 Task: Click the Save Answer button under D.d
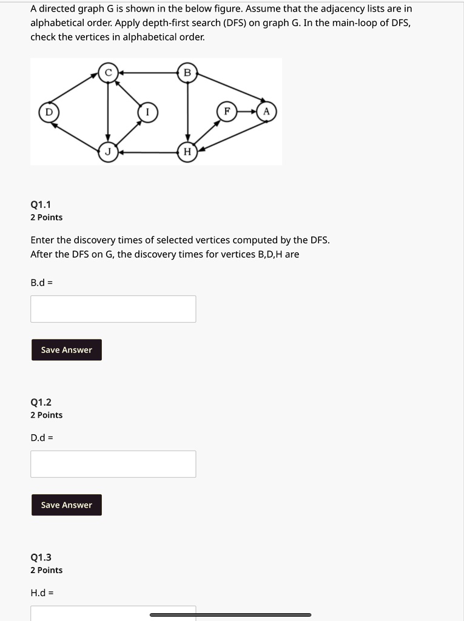66,505
